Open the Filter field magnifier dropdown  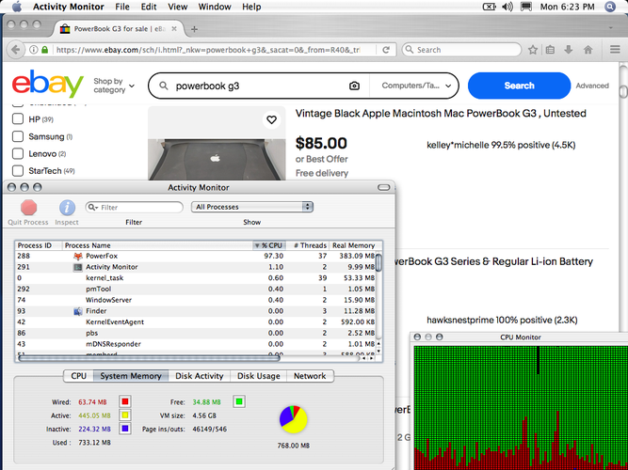point(93,207)
